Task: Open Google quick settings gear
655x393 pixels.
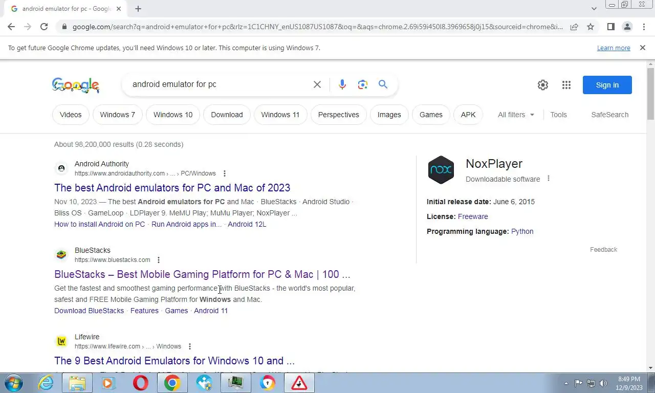Action: (x=543, y=85)
